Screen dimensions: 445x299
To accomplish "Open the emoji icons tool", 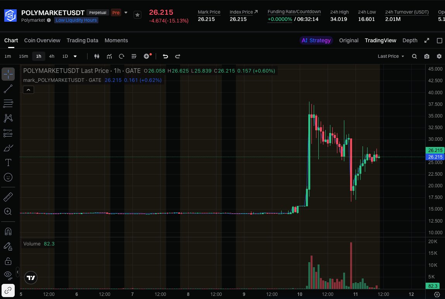I will [8, 177].
